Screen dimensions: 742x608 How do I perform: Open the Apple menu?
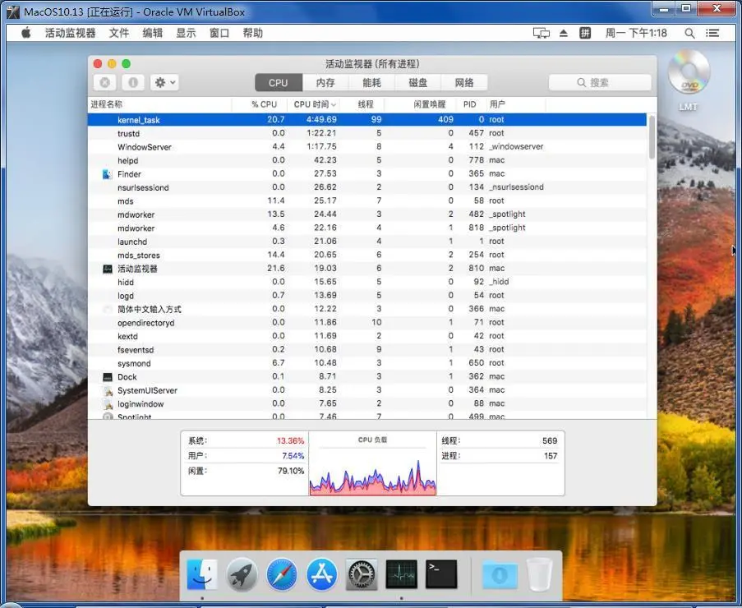click(25, 33)
